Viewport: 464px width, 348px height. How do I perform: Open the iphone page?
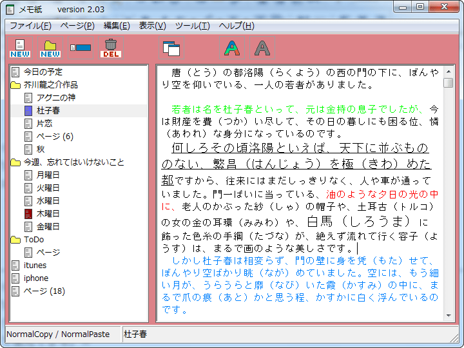tap(36, 278)
